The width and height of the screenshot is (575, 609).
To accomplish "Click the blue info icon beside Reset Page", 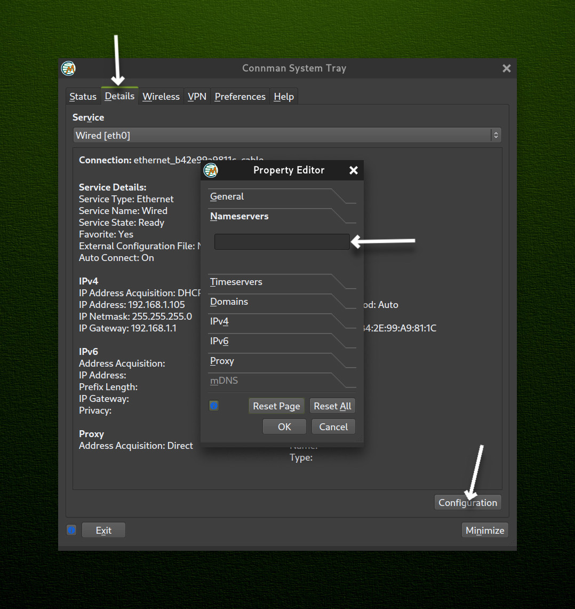I will point(214,406).
